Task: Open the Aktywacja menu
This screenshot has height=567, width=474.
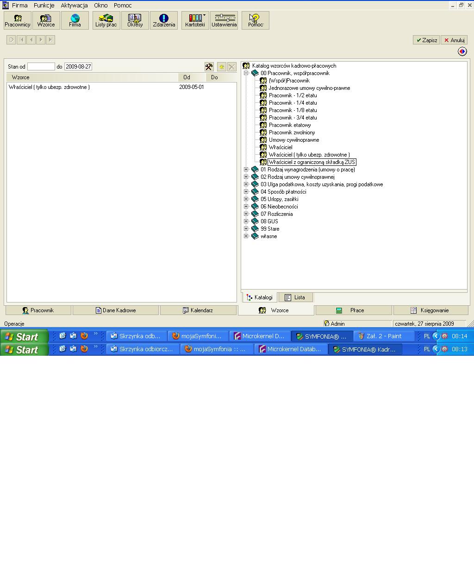Action: pos(74,6)
